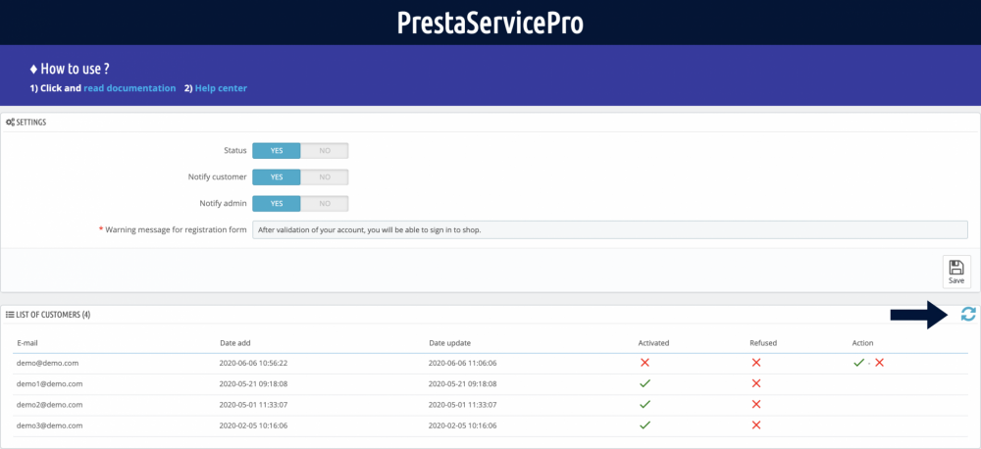Click the Settings gears icon
The image size is (981, 449).
pyautogui.click(x=10, y=123)
